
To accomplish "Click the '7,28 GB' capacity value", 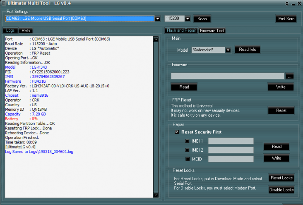I will [x=39, y=114].
